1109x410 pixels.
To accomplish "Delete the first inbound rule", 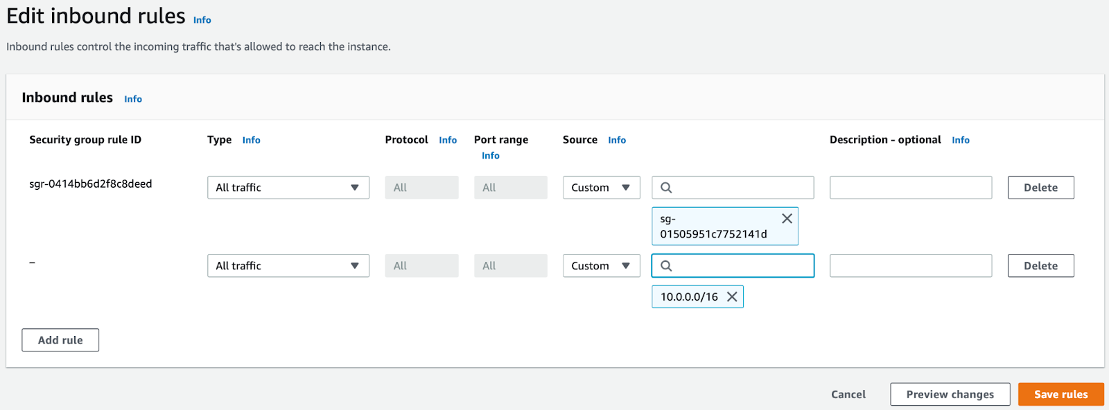I will 1040,188.
